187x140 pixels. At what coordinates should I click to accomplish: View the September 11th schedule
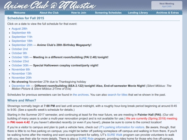pyautogui.click(x=22, y=37)
